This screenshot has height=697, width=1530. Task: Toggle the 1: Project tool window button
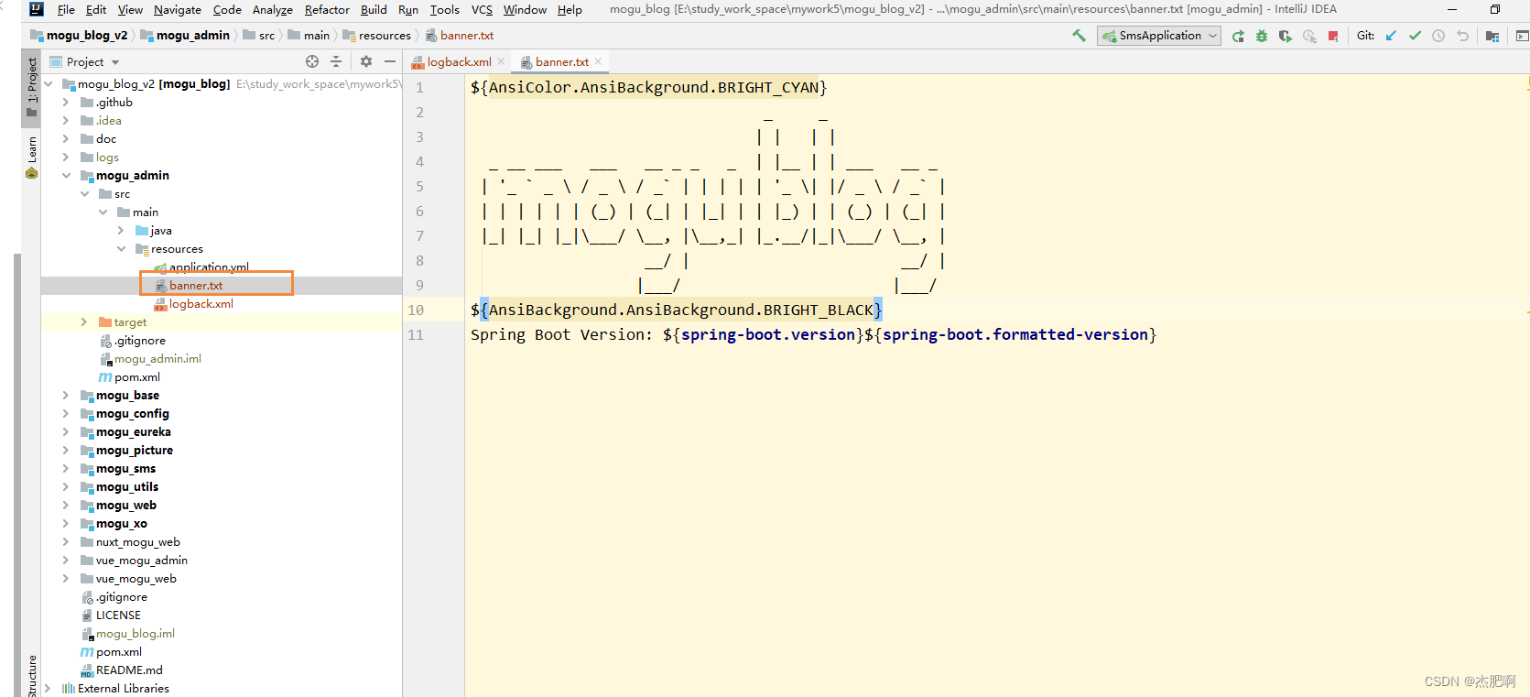(31, 88)
